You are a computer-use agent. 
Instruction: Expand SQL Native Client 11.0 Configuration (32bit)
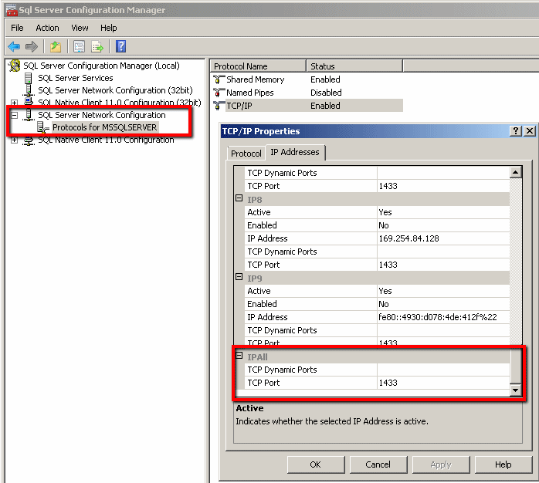click(x=15, y=103)
